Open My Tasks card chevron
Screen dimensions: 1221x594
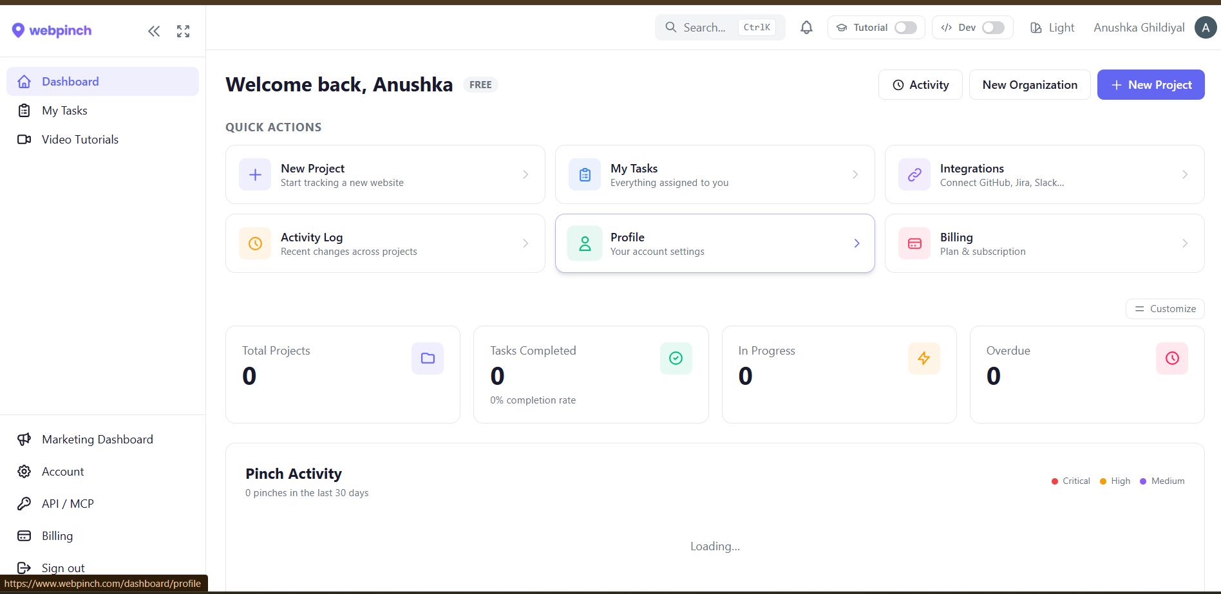tap(855, 174)
